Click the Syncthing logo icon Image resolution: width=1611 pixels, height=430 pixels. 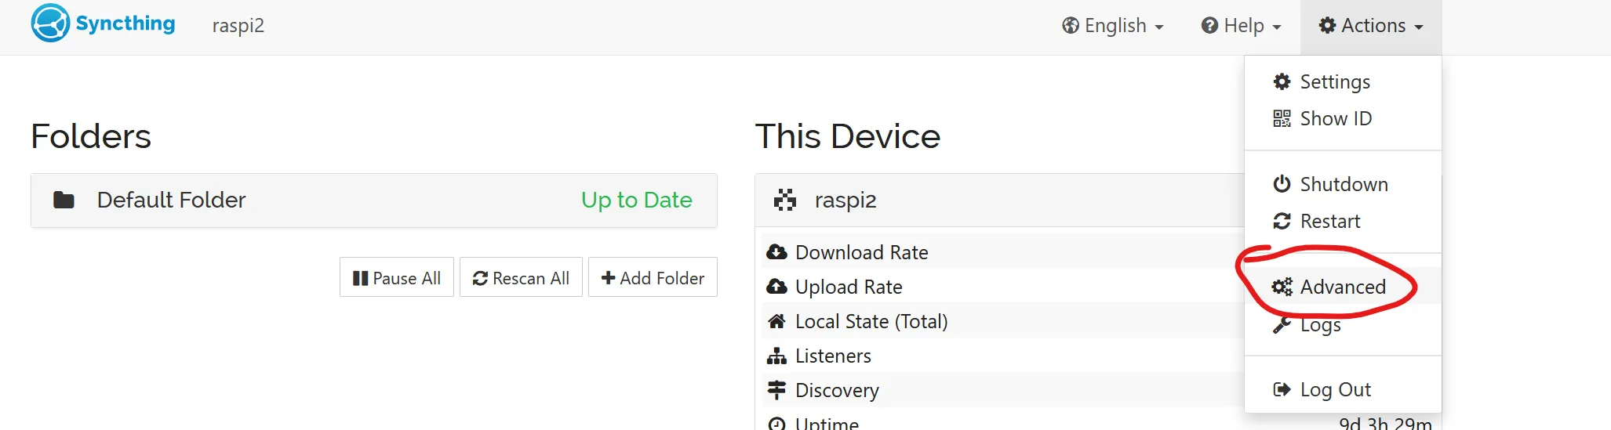click(x=50, y=23)
